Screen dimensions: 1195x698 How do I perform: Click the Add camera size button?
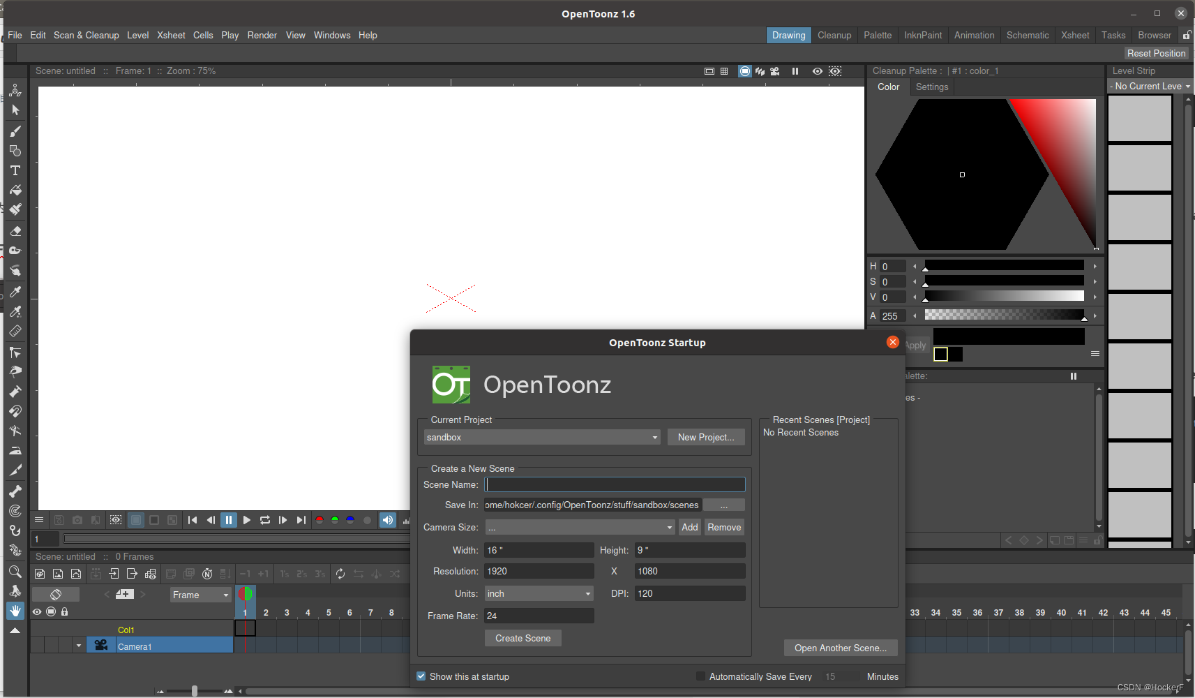point(690,527)
